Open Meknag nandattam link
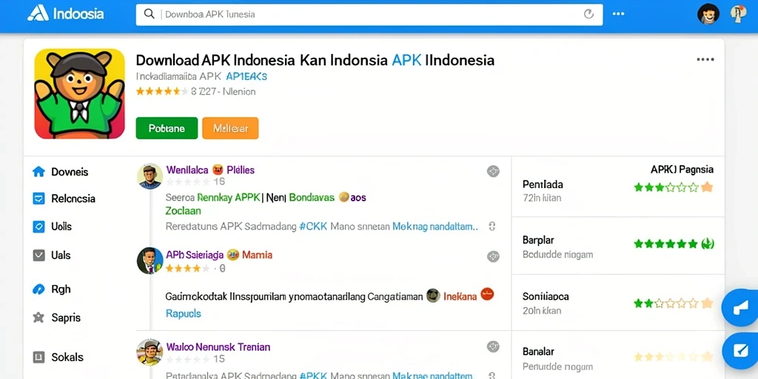758x379 pixels. (435, 227)
